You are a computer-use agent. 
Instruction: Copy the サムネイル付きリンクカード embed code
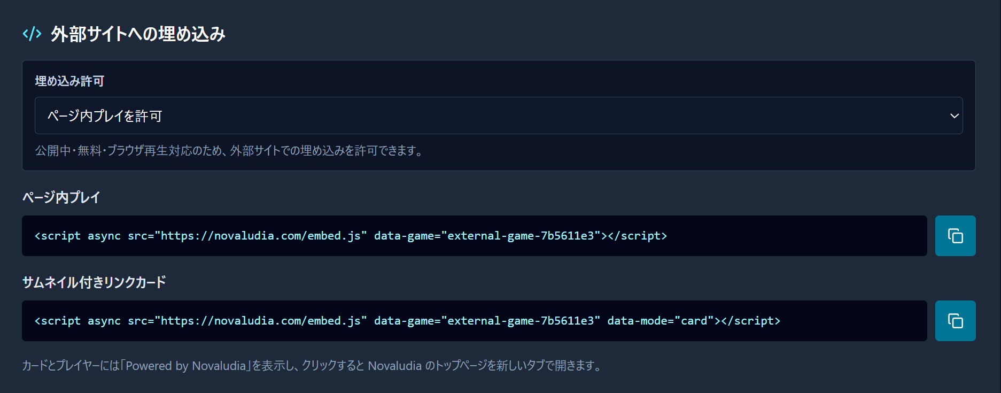pos(955,321)
